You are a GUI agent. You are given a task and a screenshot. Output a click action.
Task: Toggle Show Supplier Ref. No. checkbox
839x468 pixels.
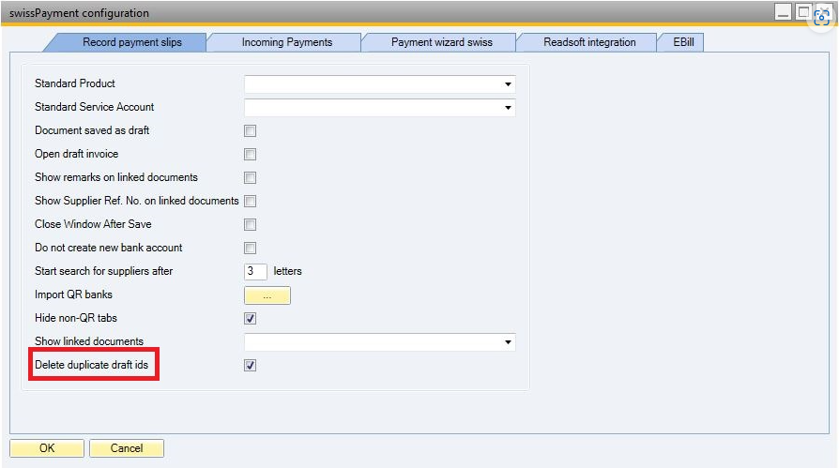click(250, 201)
